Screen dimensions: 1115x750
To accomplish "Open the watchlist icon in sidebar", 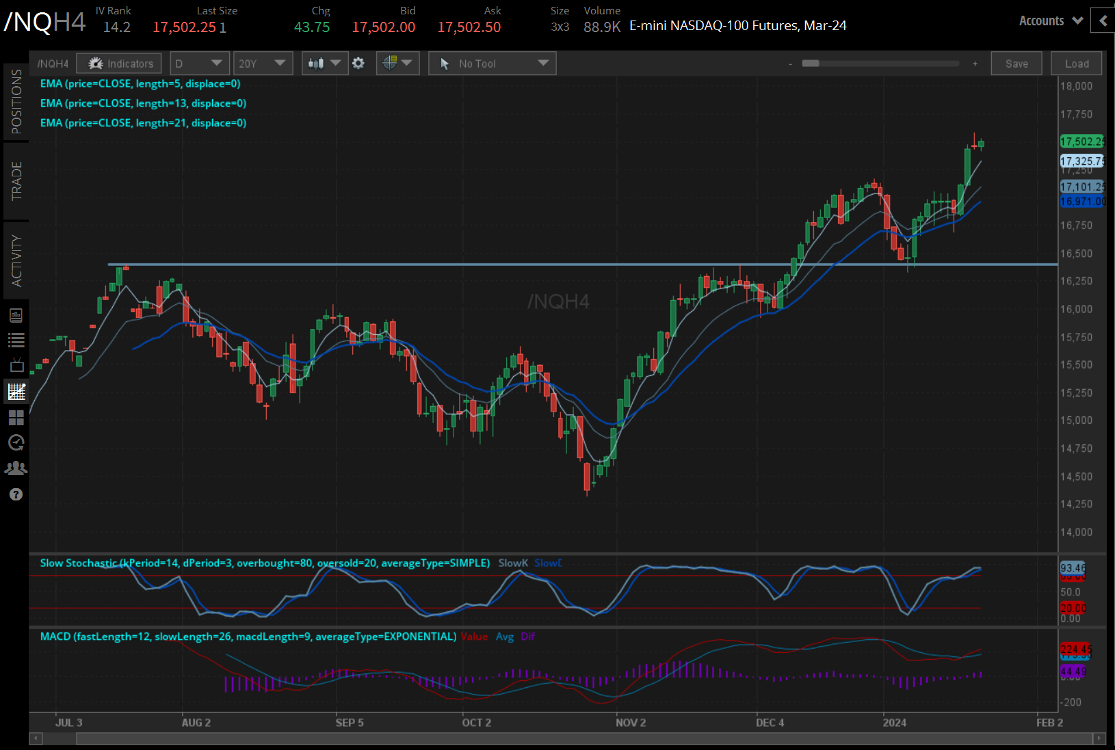I will click(16, 340).
